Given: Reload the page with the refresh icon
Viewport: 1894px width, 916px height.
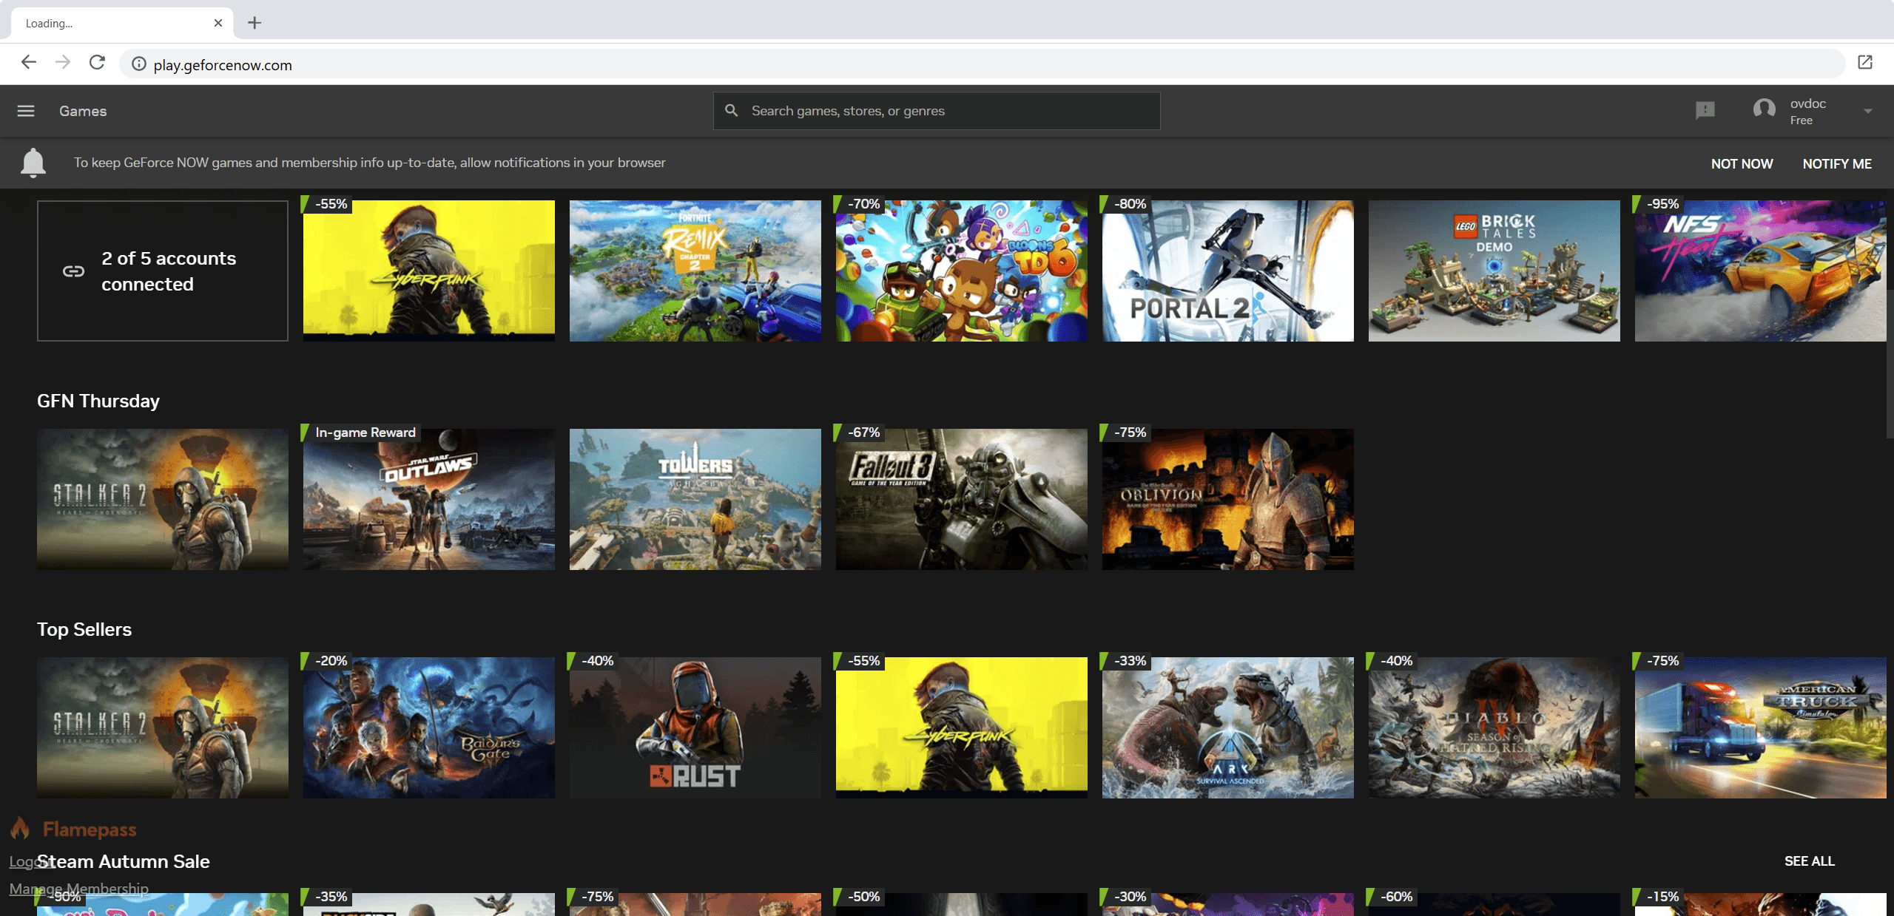Looking at the screenshot, I should [x=97, y=63].
